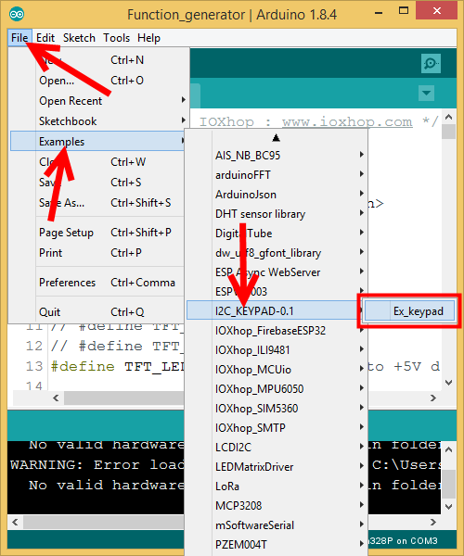Click the up arrow at top of examples list

point(276,137)
